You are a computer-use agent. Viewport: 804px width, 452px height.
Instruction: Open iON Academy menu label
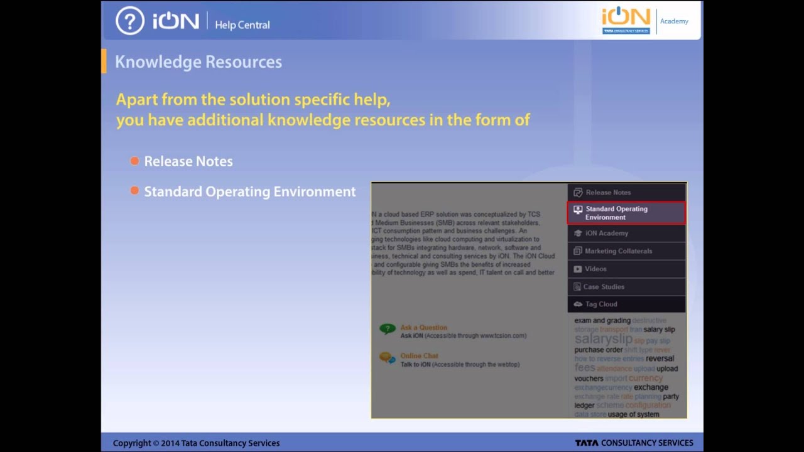(607, 233)
